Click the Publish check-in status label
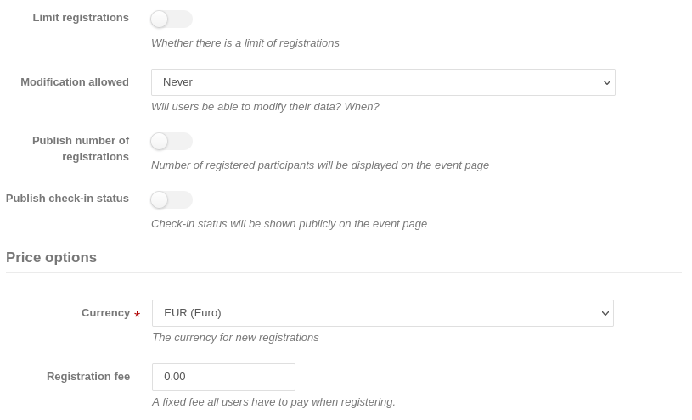The image size is (692, 420). click(67, 199)
